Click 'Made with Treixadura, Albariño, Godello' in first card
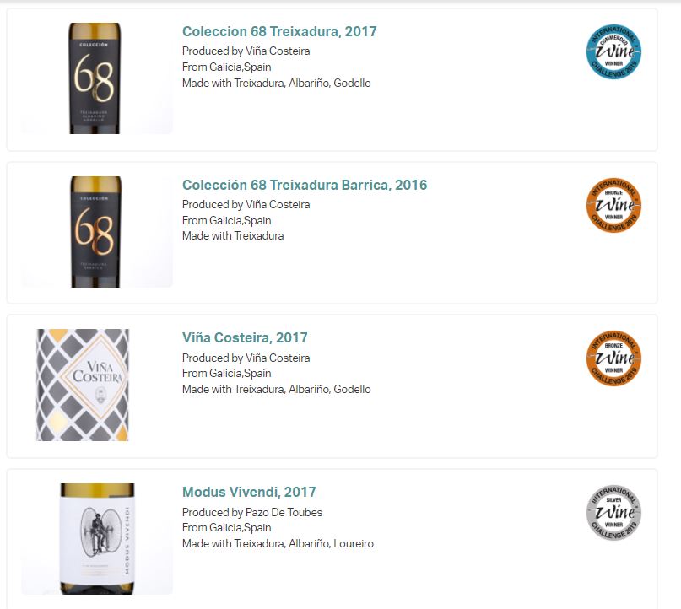This screenshot has width=681, height=609. click(x=276, y=84)
